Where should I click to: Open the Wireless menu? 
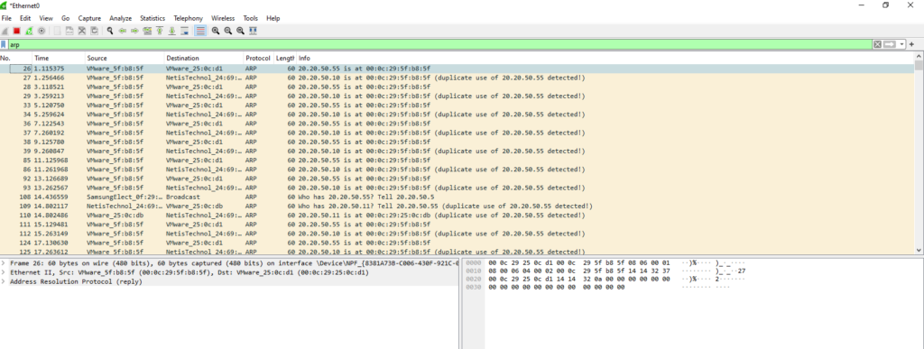[223, 18]
